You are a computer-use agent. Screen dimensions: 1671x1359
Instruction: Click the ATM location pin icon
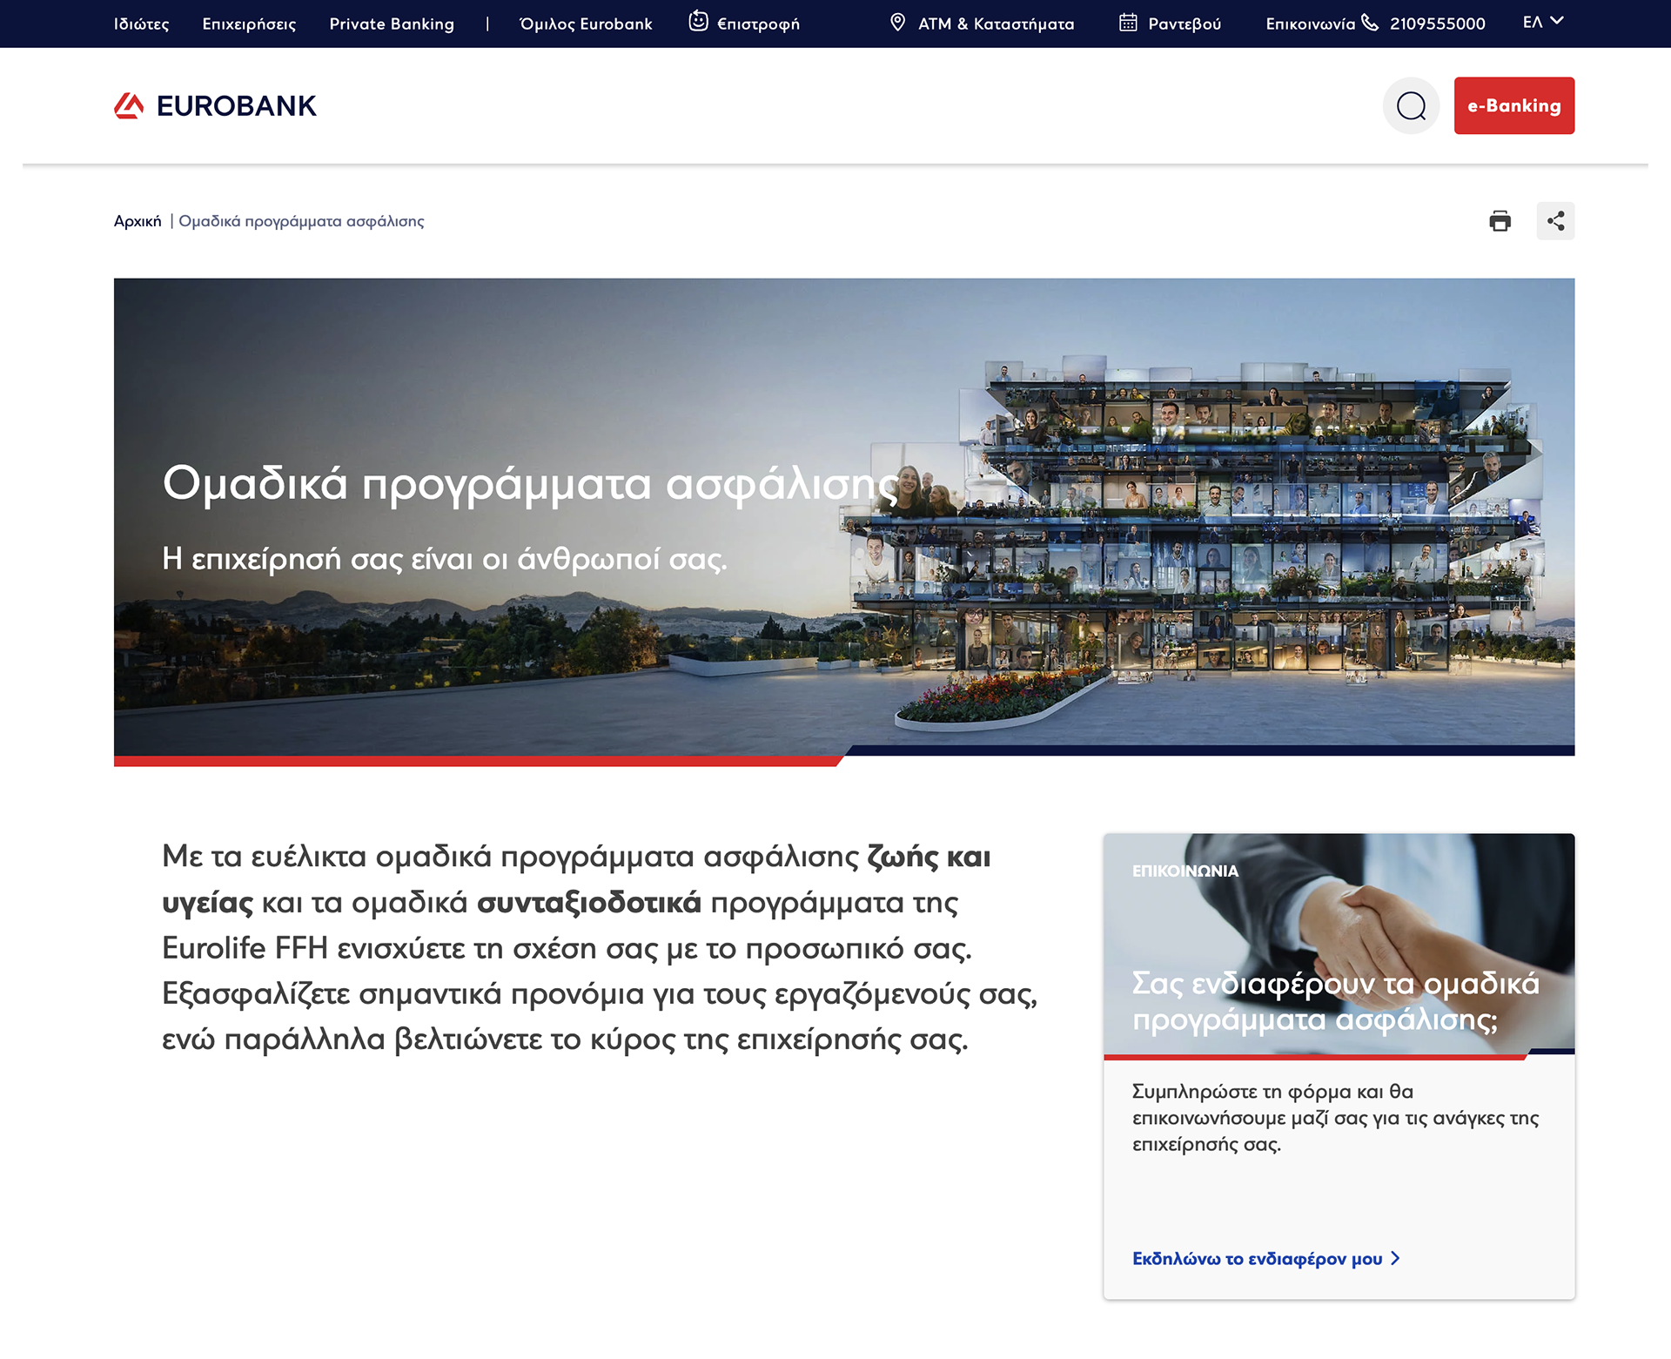click(897, 23)
